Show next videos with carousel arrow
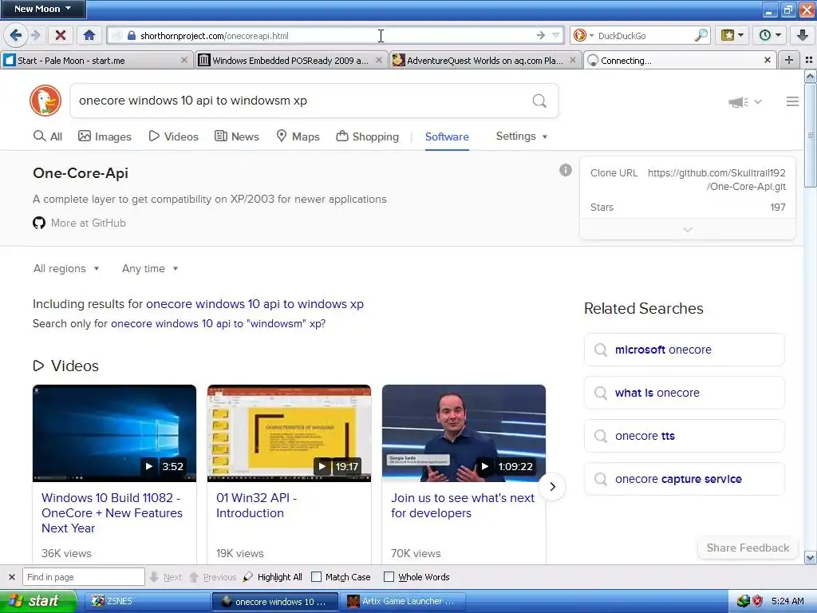The image size is (817, 613). pos(552,486)
